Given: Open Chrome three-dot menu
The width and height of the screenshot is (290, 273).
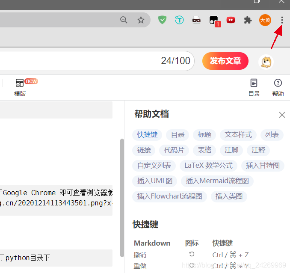Looking at the screenshot, I should [x=281, y=20].
